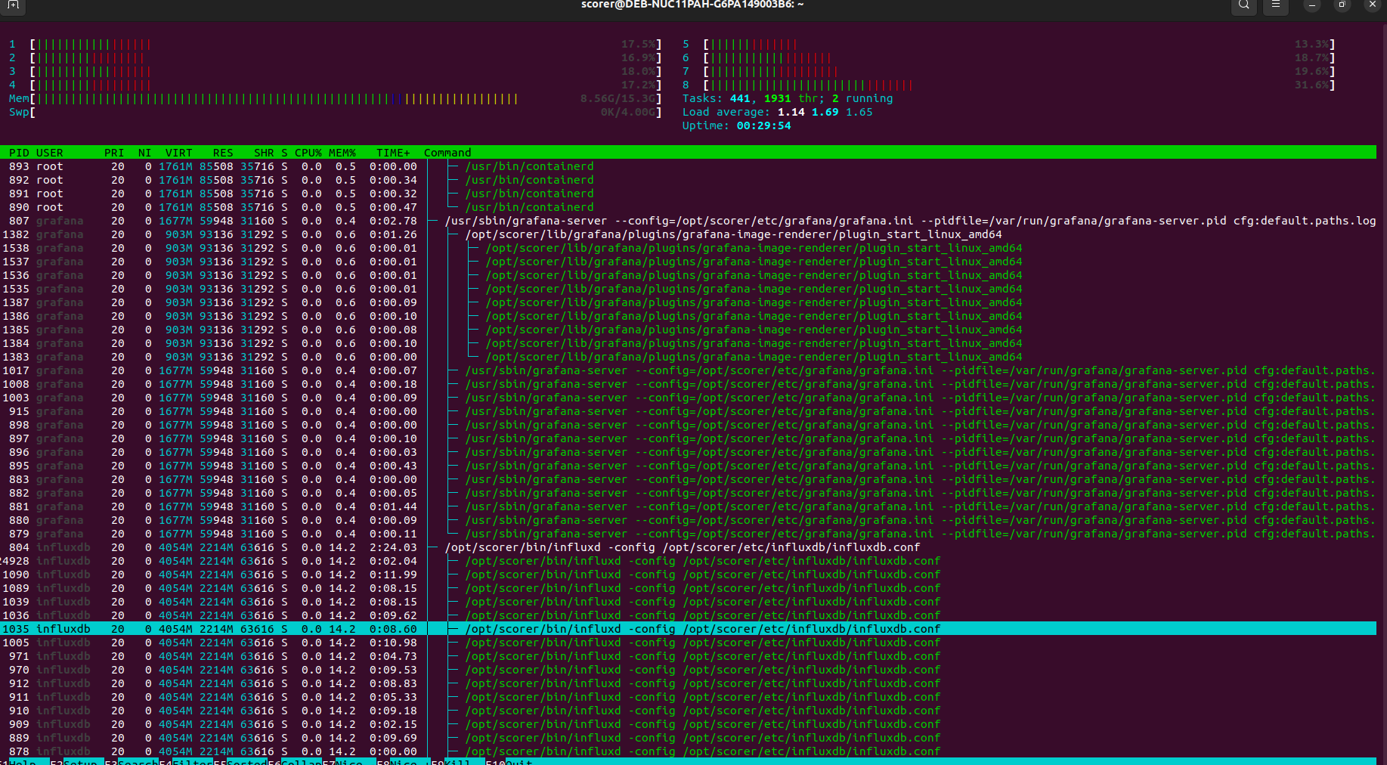
Task: Select the influxd parent process PID 804
Action: coord(688,547)
